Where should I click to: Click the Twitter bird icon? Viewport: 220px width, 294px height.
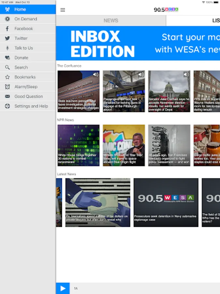tap(7, 38)
